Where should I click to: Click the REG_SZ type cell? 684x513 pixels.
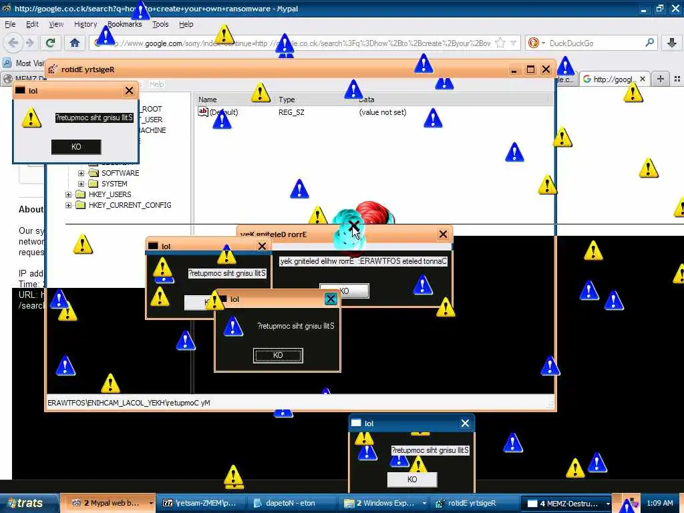291,112
